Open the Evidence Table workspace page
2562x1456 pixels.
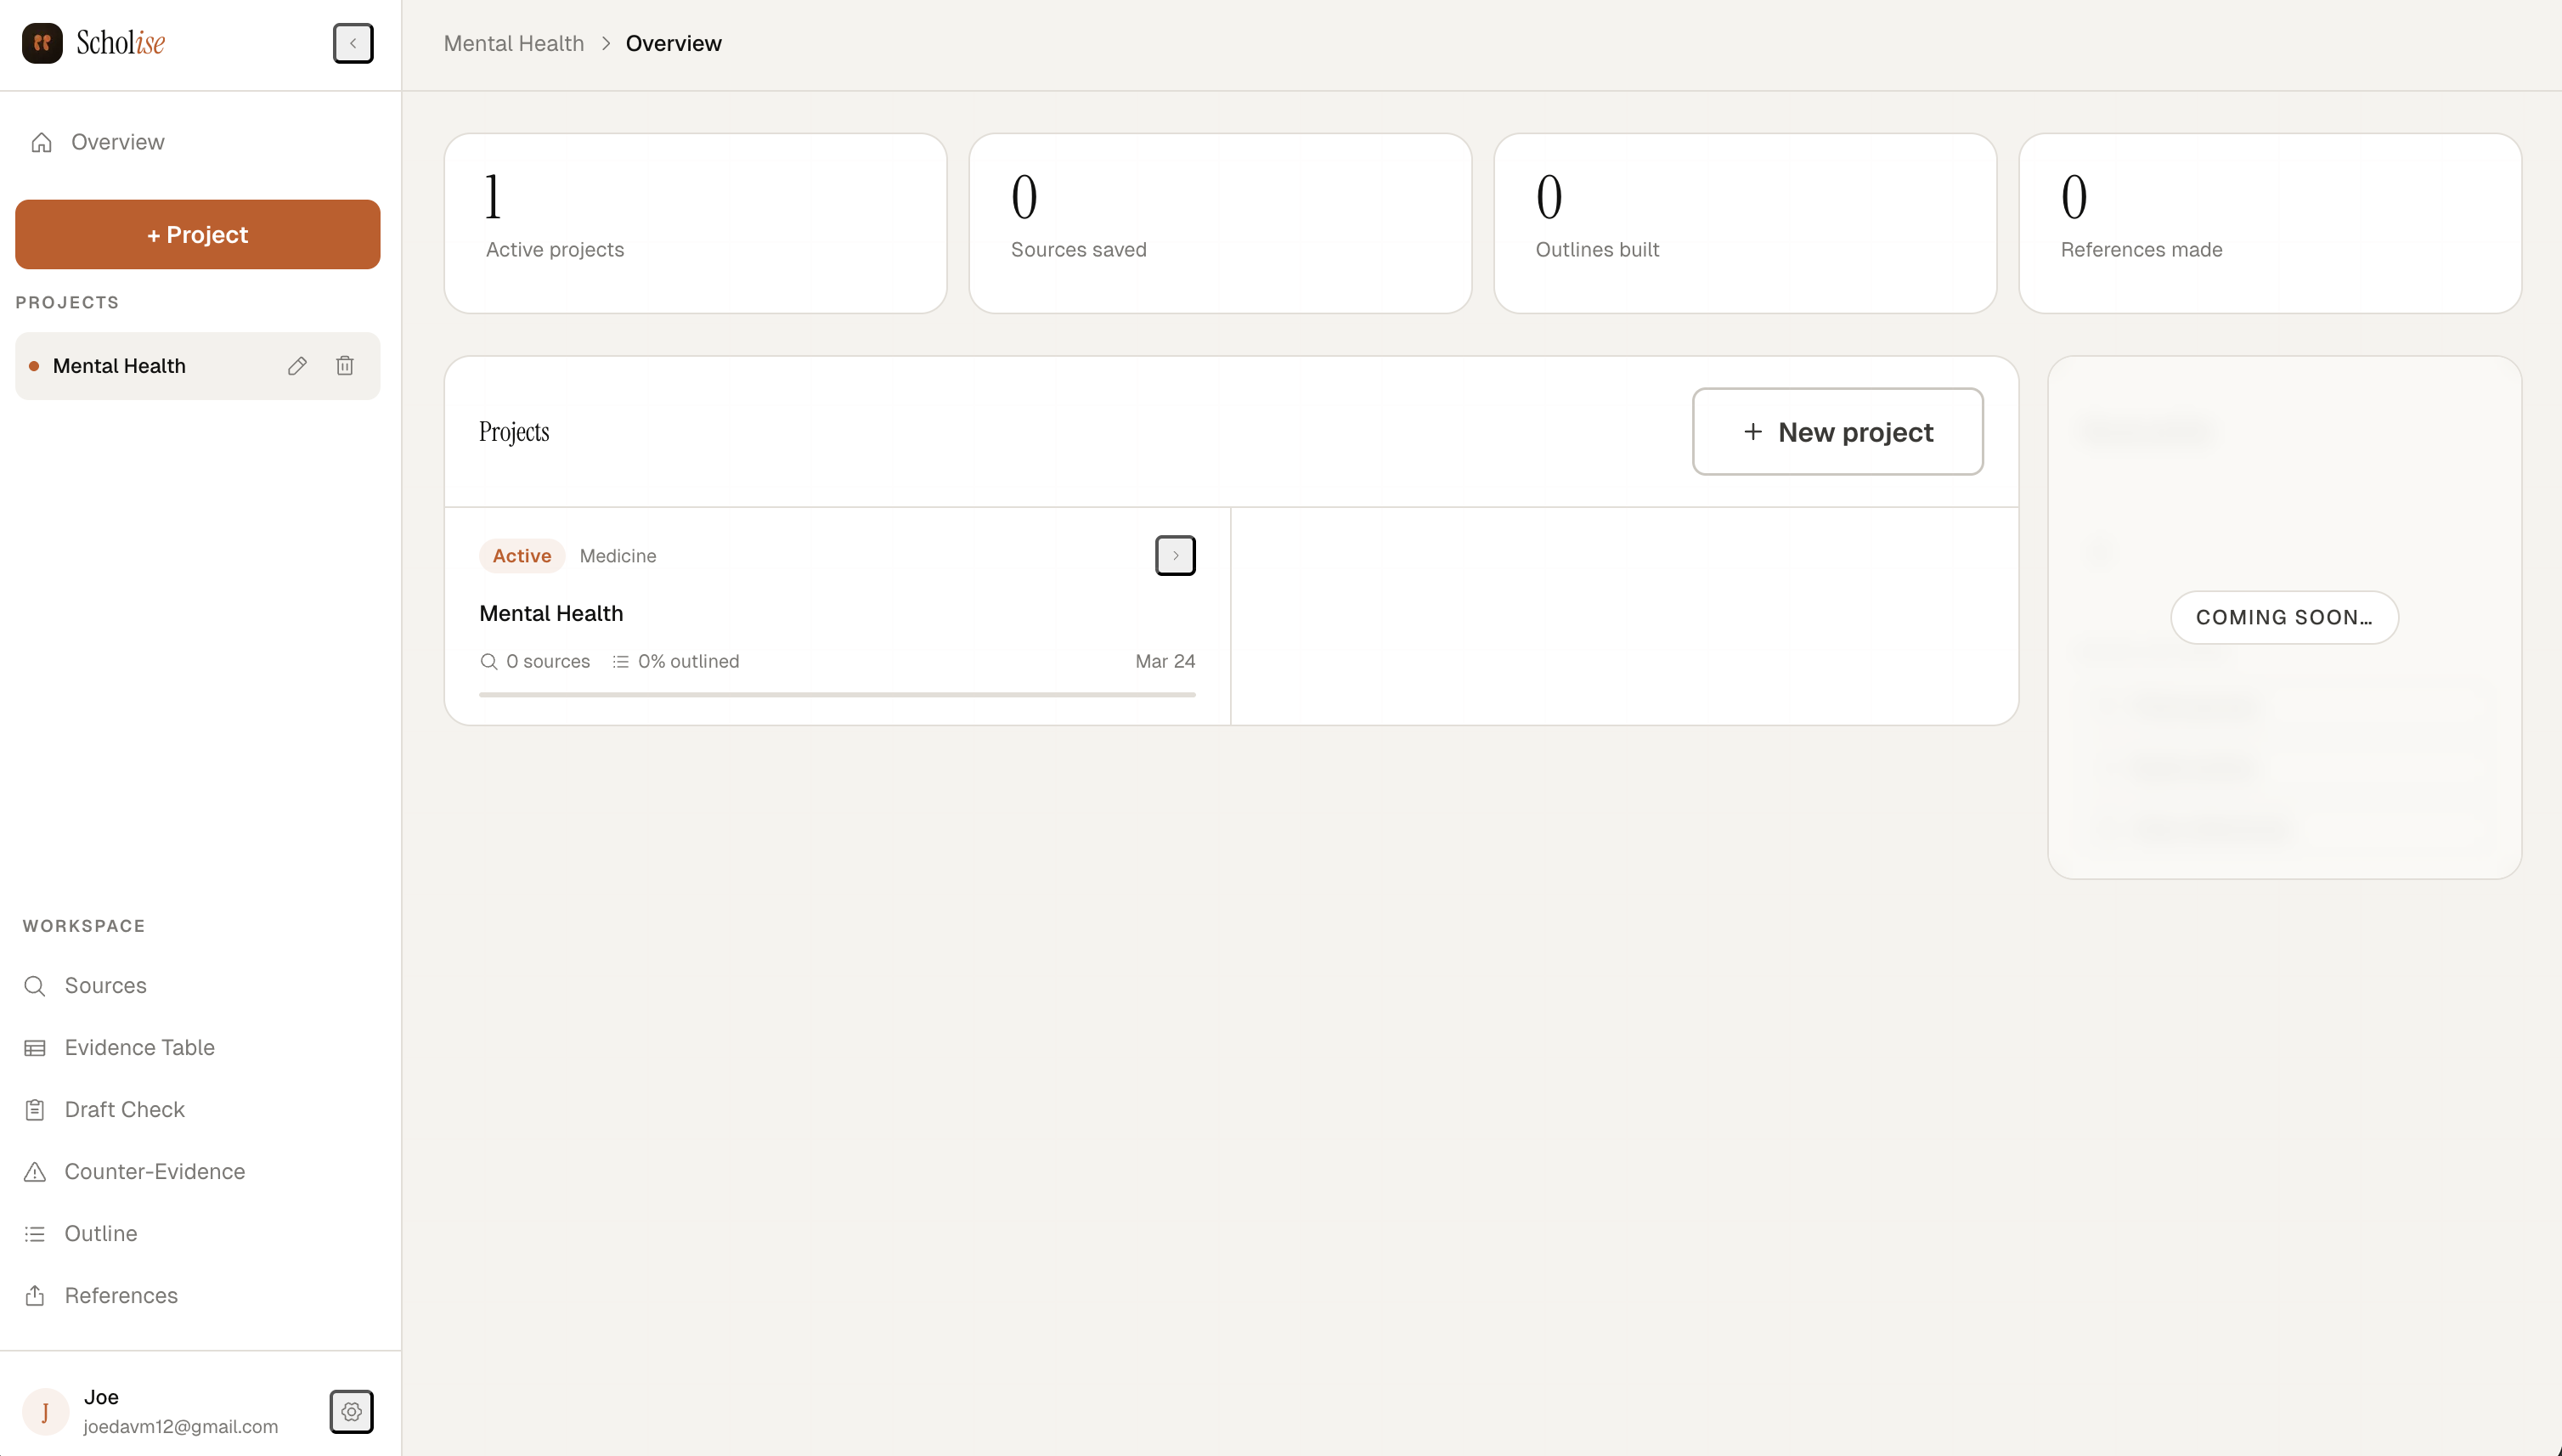[x=139, y=1048]
